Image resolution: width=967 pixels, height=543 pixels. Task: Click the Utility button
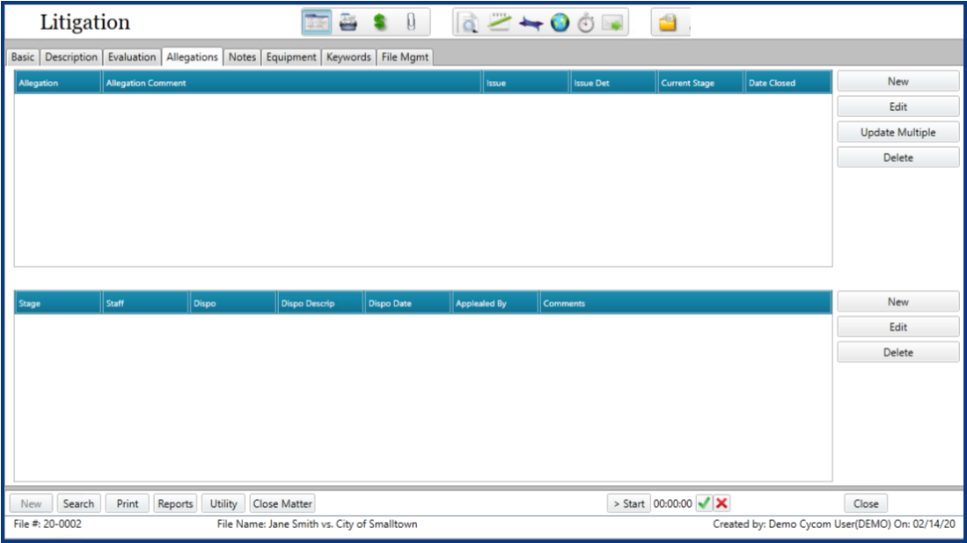click(x=223, y=503)
